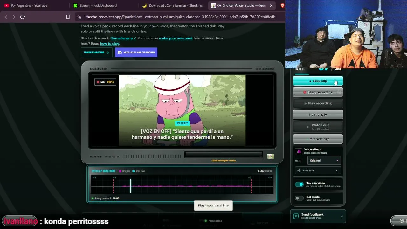Image resolution: width=407 pixels, height=229 pixels.
Task: Go forward in browser history
Action: pos(14,17)
